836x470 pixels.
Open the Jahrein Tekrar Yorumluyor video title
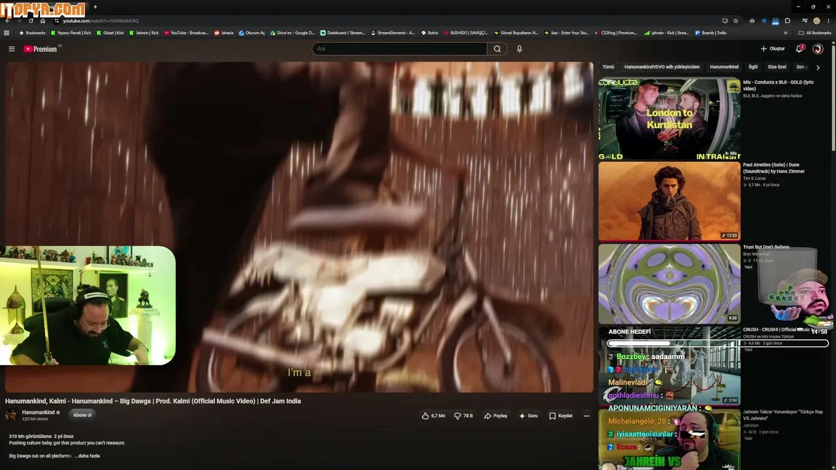click(783, 415)
